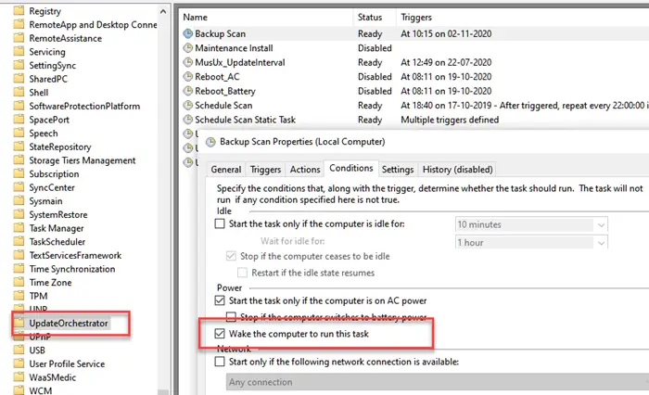Screen dimensions: 649x395
Task: Click the SystemRestore folder icon
Action: coord(19,214)
